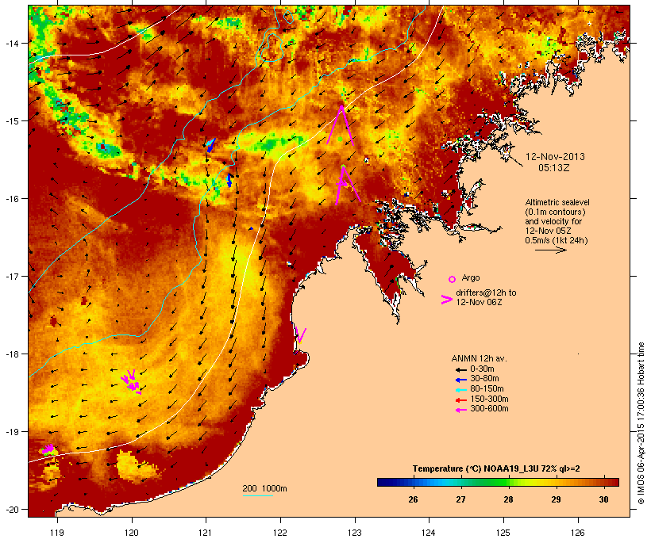Click the red 150-300m legend arrow
Screen dimensions: 651x539
[460, 400]
